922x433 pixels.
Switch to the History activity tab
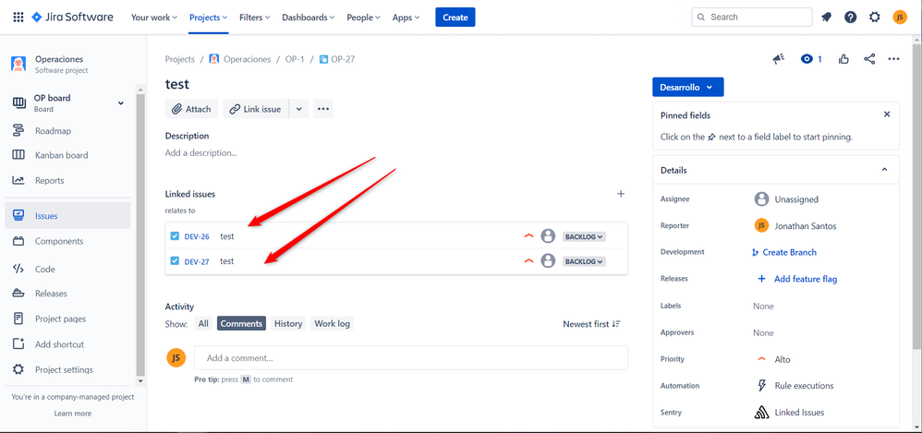click(288, 323)
